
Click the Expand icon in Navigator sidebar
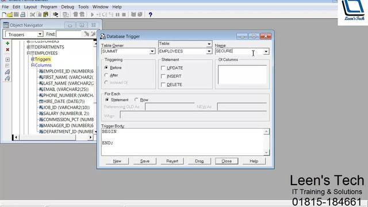(7, 60)
